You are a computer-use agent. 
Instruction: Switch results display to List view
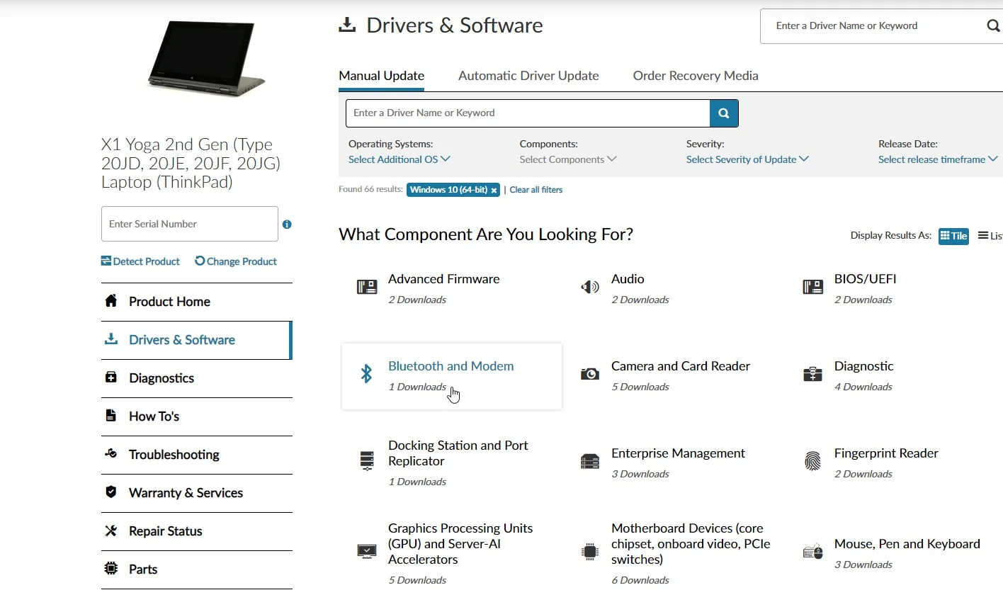pos(990,236)
